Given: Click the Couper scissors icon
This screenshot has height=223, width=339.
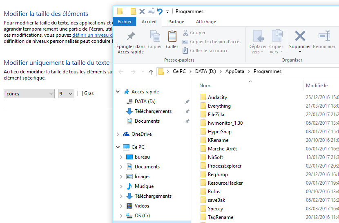Looking at the screenshot, I should click(185, 33).
